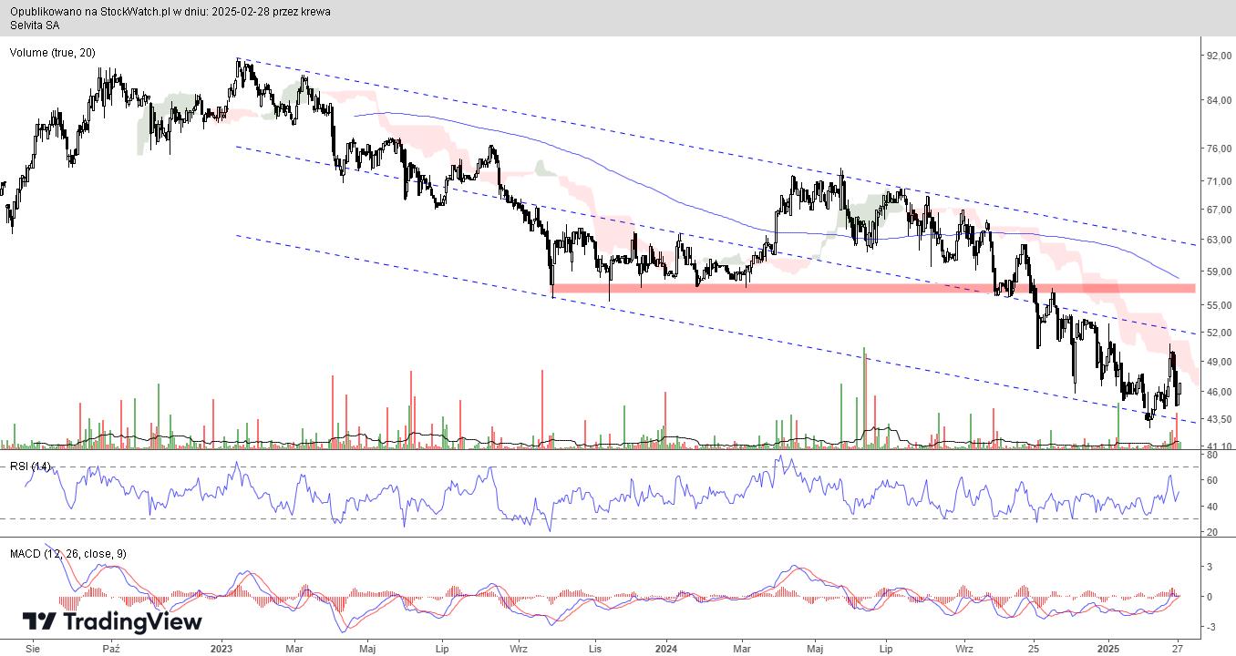Click the 59,00 price axis label

tap(1218, 272)
